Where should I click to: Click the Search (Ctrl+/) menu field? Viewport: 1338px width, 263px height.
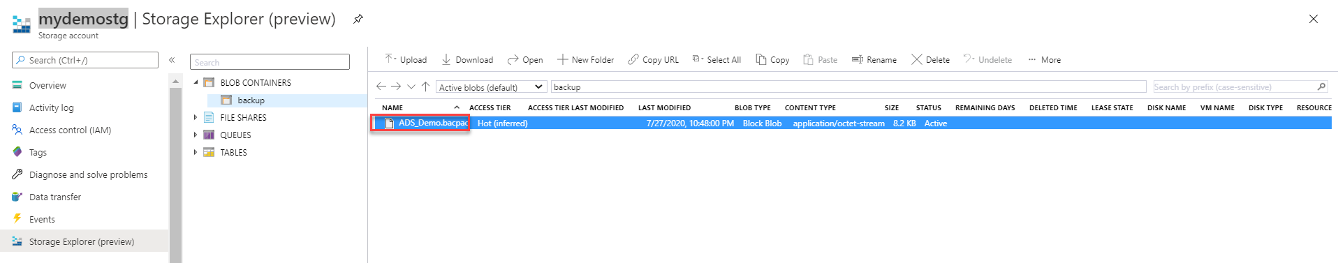(x=85, y=60)
